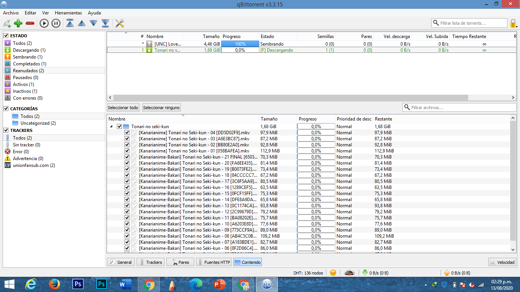Move torrent to top of queue
The width and height of the screenshot is (520, 292).
point(70,23)
